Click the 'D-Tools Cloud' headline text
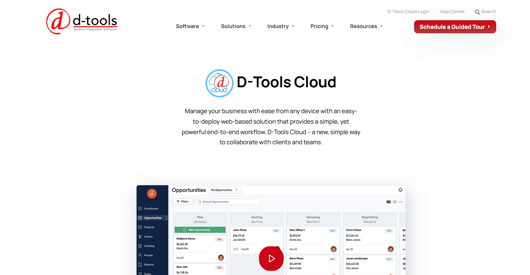Image resolution: width=530 pixels, height=275 pixels. [x=286, y=82]
